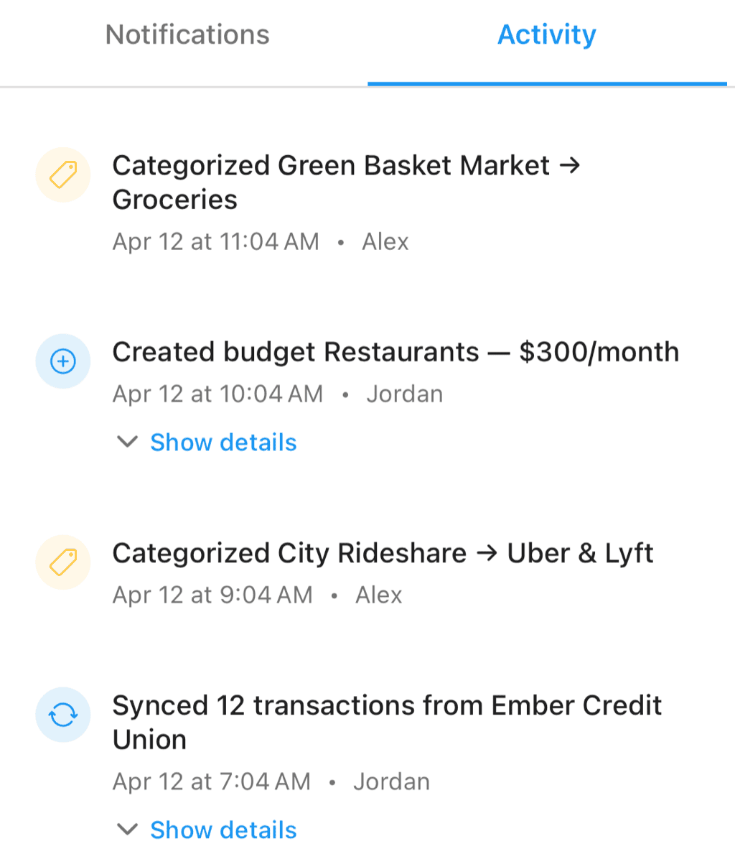Click the tag icon beside Green Basket Market
Viewport: 735px width, 854px height.
click(63, 175)
